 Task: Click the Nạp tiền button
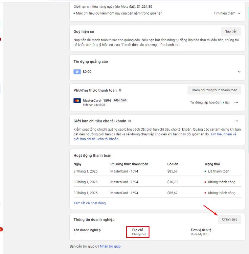click(x=231, y=31)
